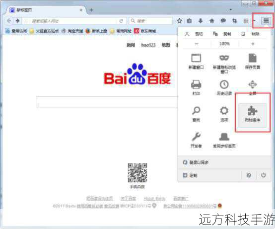Open Add-ons puzzle piece icon
The image size is (275, 229).
pos(252,115)
